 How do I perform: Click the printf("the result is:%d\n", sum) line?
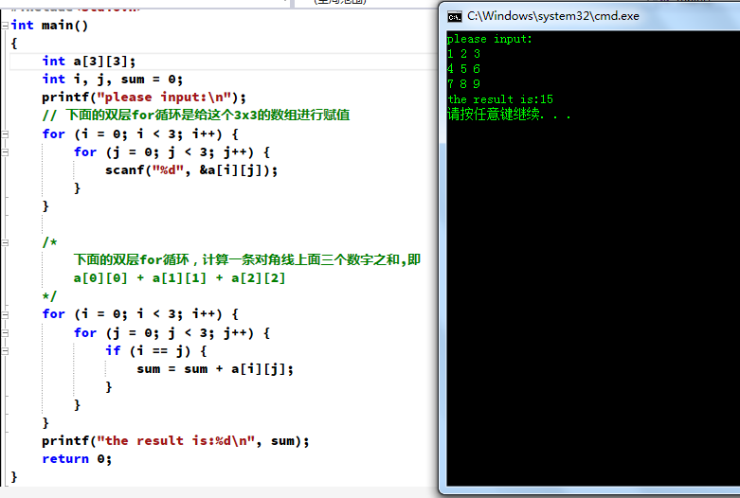[x=175, y=441]
